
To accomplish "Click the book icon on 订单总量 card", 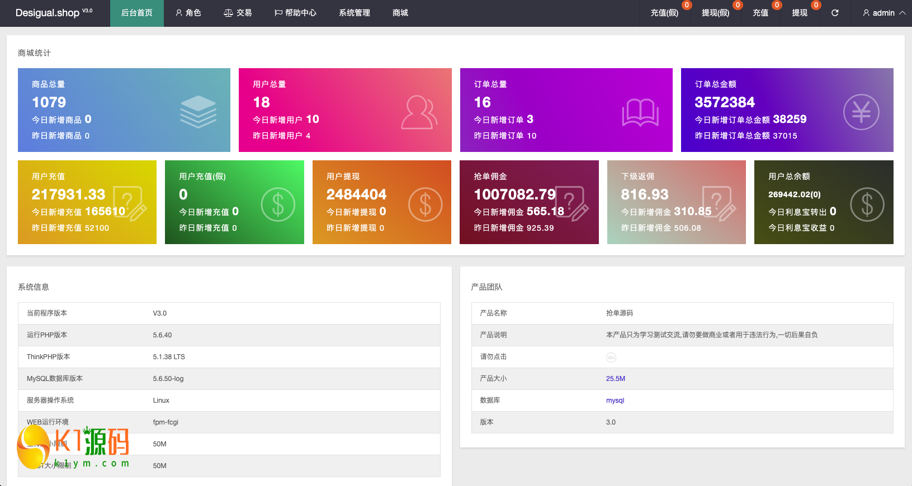I will [x=640, y=112].
